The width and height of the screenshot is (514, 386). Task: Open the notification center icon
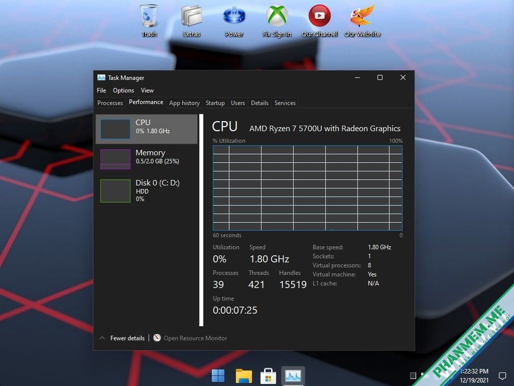click(x=502, y=375)
